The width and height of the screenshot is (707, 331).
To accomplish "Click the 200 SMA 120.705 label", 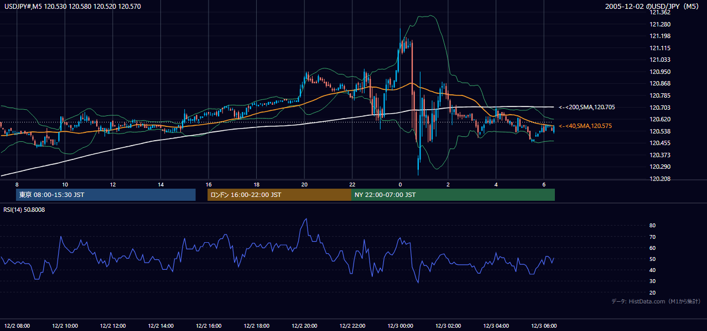I will 586,108.
